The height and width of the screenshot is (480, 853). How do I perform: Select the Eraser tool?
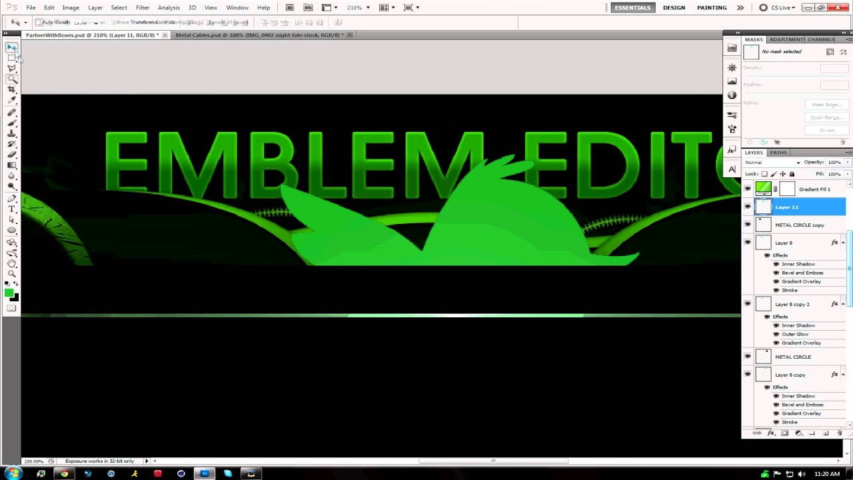(x=11, y=155)
